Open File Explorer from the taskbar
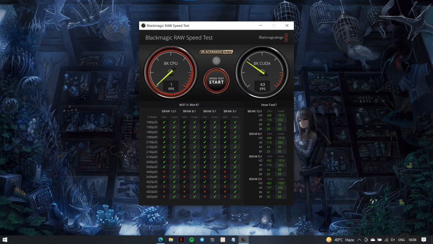The image size is (433, 244). pyautogui.click(x=171, y=240)
